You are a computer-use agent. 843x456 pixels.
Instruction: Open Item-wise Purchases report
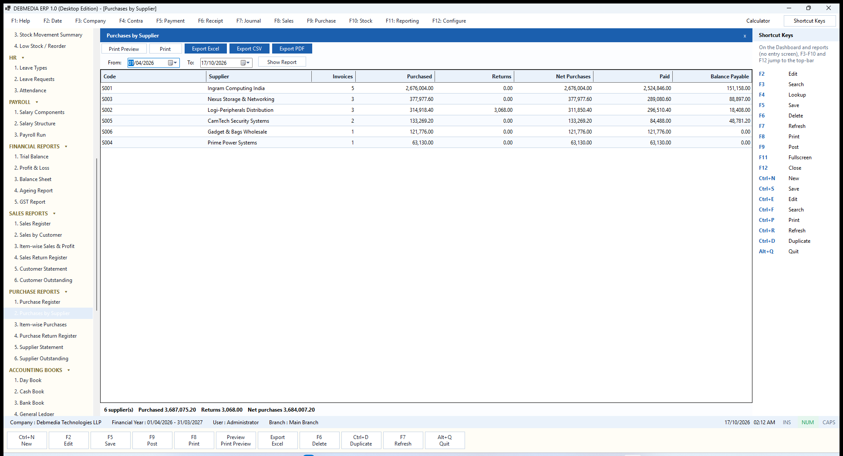tap(40, 325)
